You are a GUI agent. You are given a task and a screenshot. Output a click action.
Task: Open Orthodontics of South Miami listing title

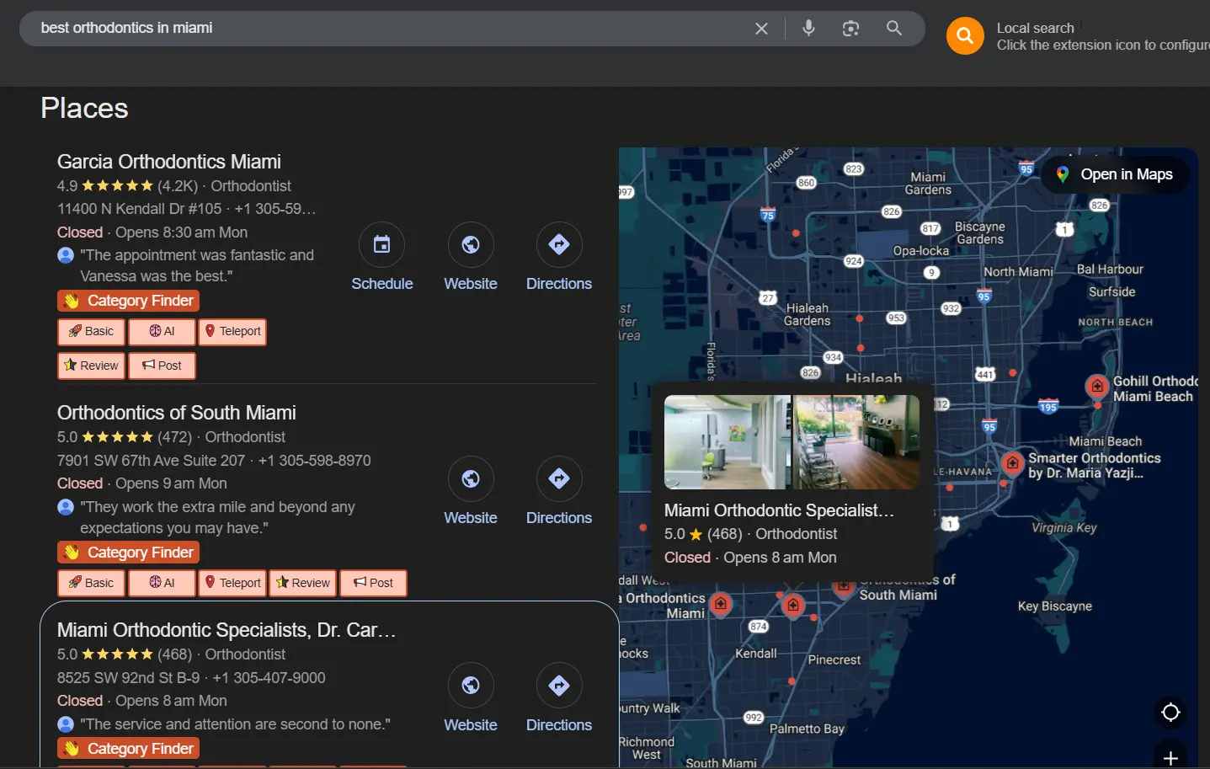177,413
